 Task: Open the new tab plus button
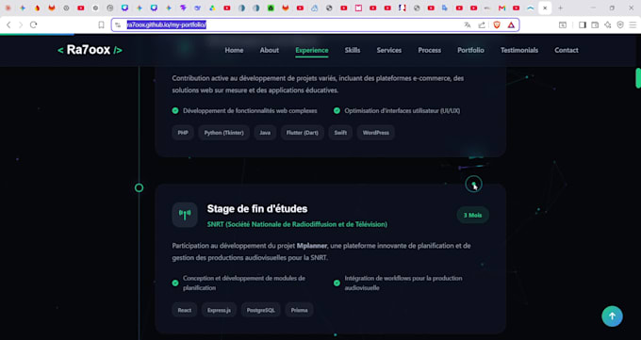(561, 8)
